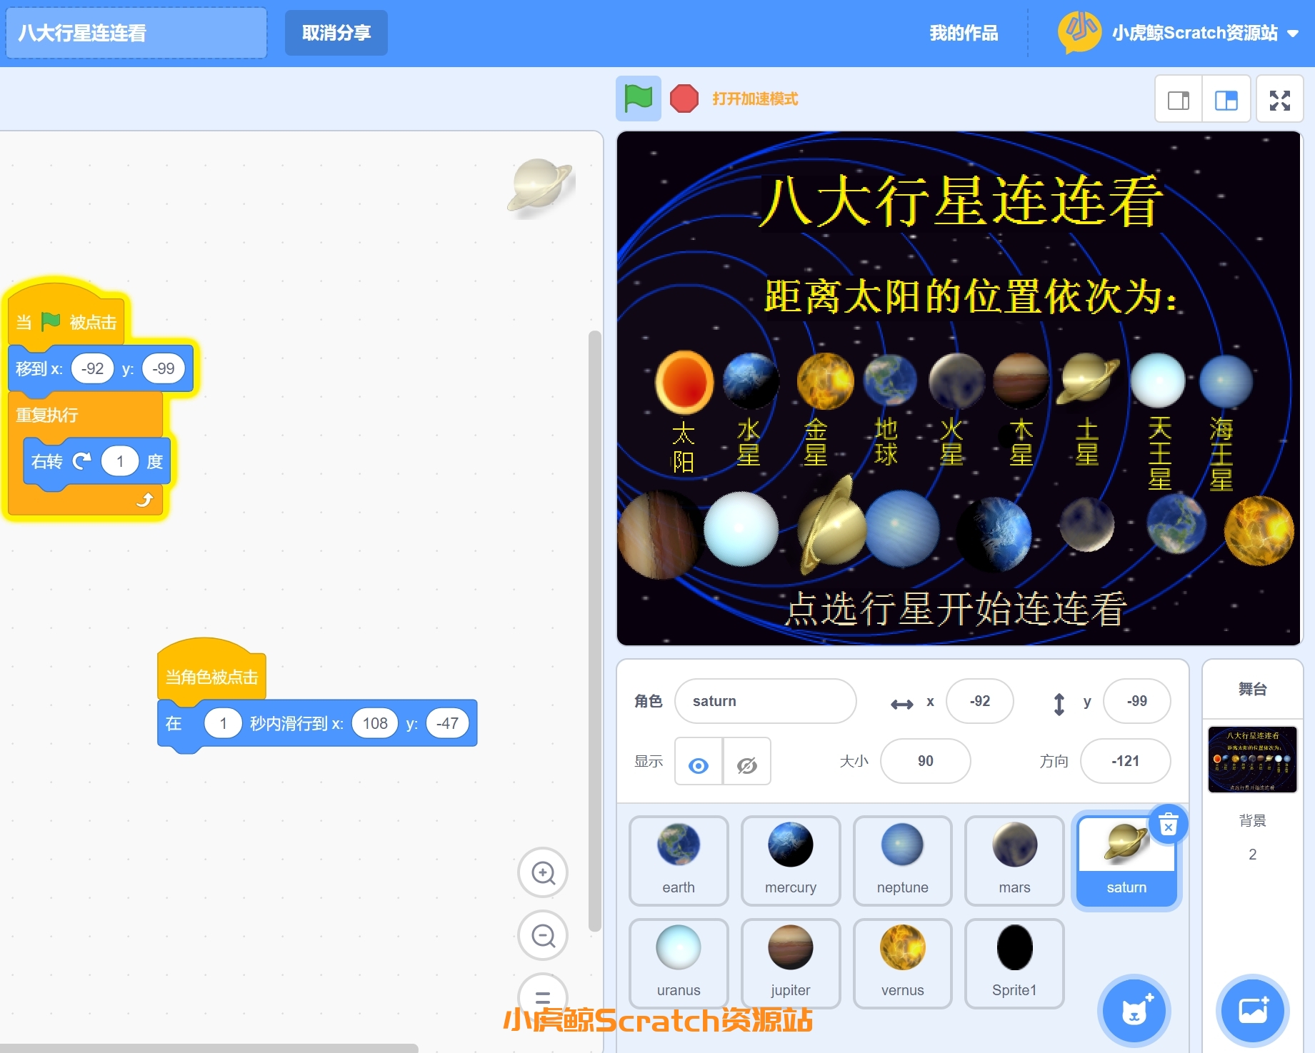Open the add sprite cat button
1315x1053 pixels.
pos(1134,1011)
